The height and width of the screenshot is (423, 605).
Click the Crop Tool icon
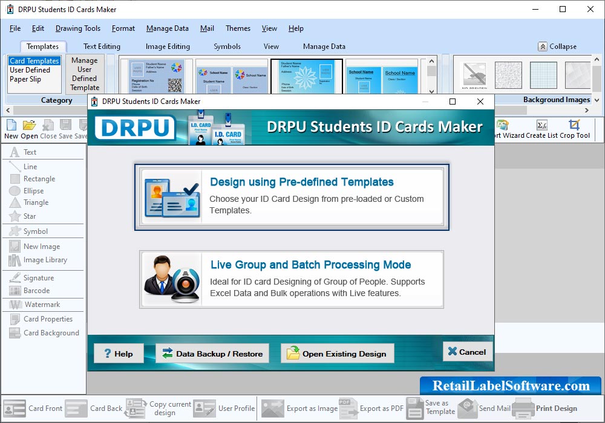click(574, 125)
